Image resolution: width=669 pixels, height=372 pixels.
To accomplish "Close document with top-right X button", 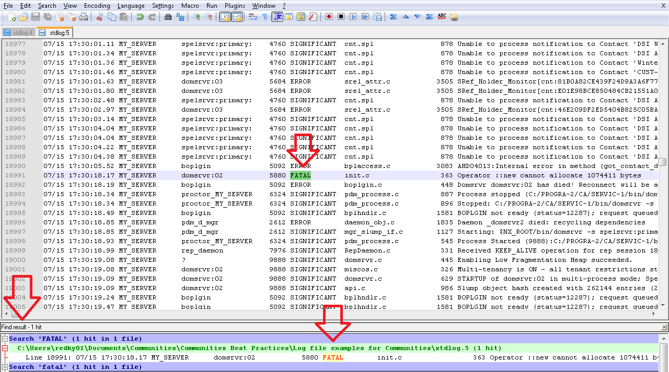I will (x=664, y=5).
